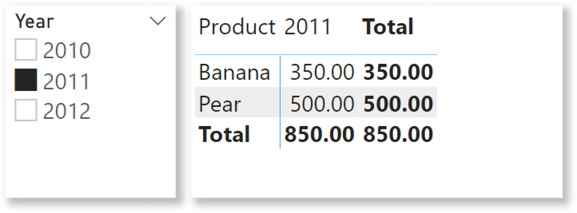Click the Total row label
This screenshot has height=213, width=577.
[224, 134]
